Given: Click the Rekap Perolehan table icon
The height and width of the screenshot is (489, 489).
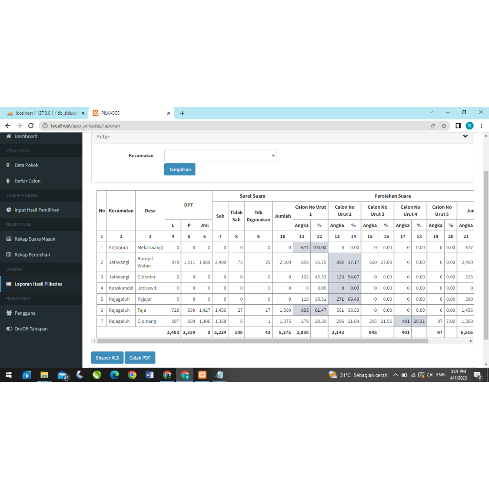Looking at the screenshot, I should 9,255.
